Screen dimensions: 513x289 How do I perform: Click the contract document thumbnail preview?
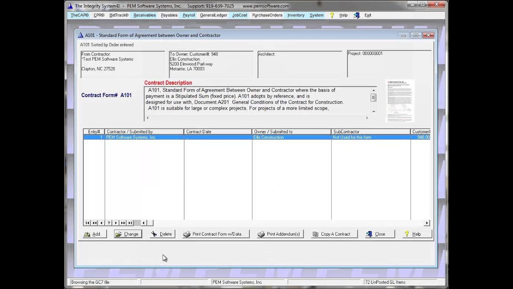[x=400, y=101]
